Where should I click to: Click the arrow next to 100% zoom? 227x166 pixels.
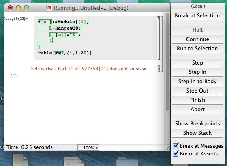tap(97, 148)
